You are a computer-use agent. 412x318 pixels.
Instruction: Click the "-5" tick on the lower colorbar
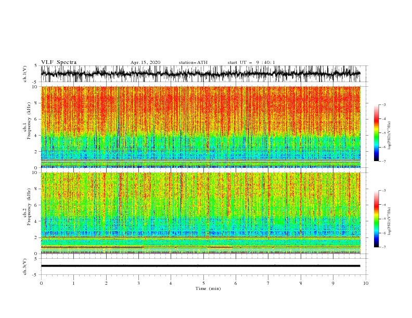click(x=383, y=219)
